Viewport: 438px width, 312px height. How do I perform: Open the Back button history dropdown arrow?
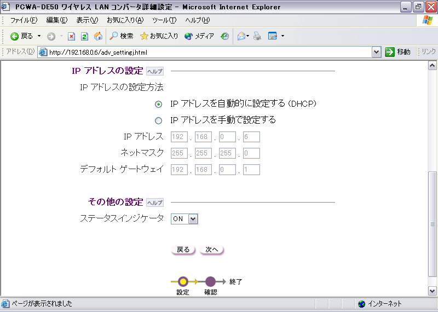pyautogui.click(x=39, y=36)
